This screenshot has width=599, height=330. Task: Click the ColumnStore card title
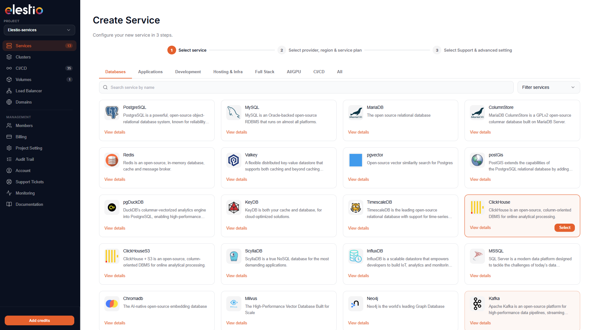click(501, 107)
